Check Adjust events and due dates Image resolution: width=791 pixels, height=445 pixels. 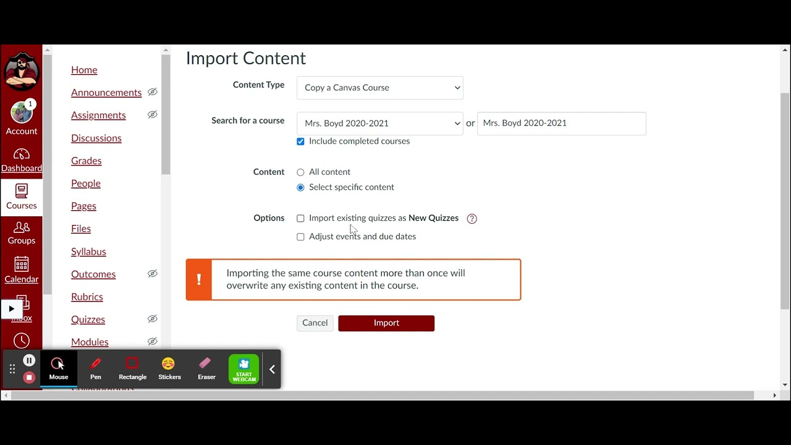[x=300, y=237]
